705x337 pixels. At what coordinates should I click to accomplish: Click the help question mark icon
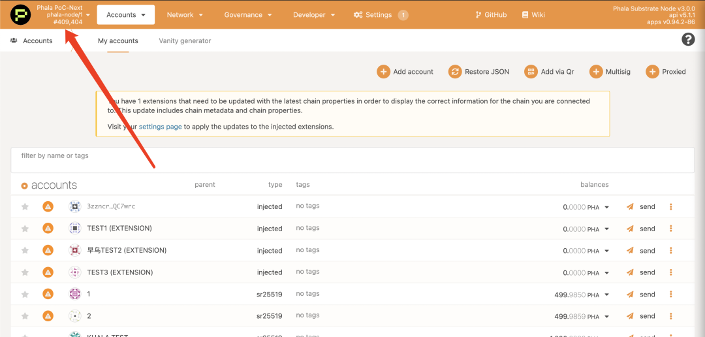(x=688, y=40)
